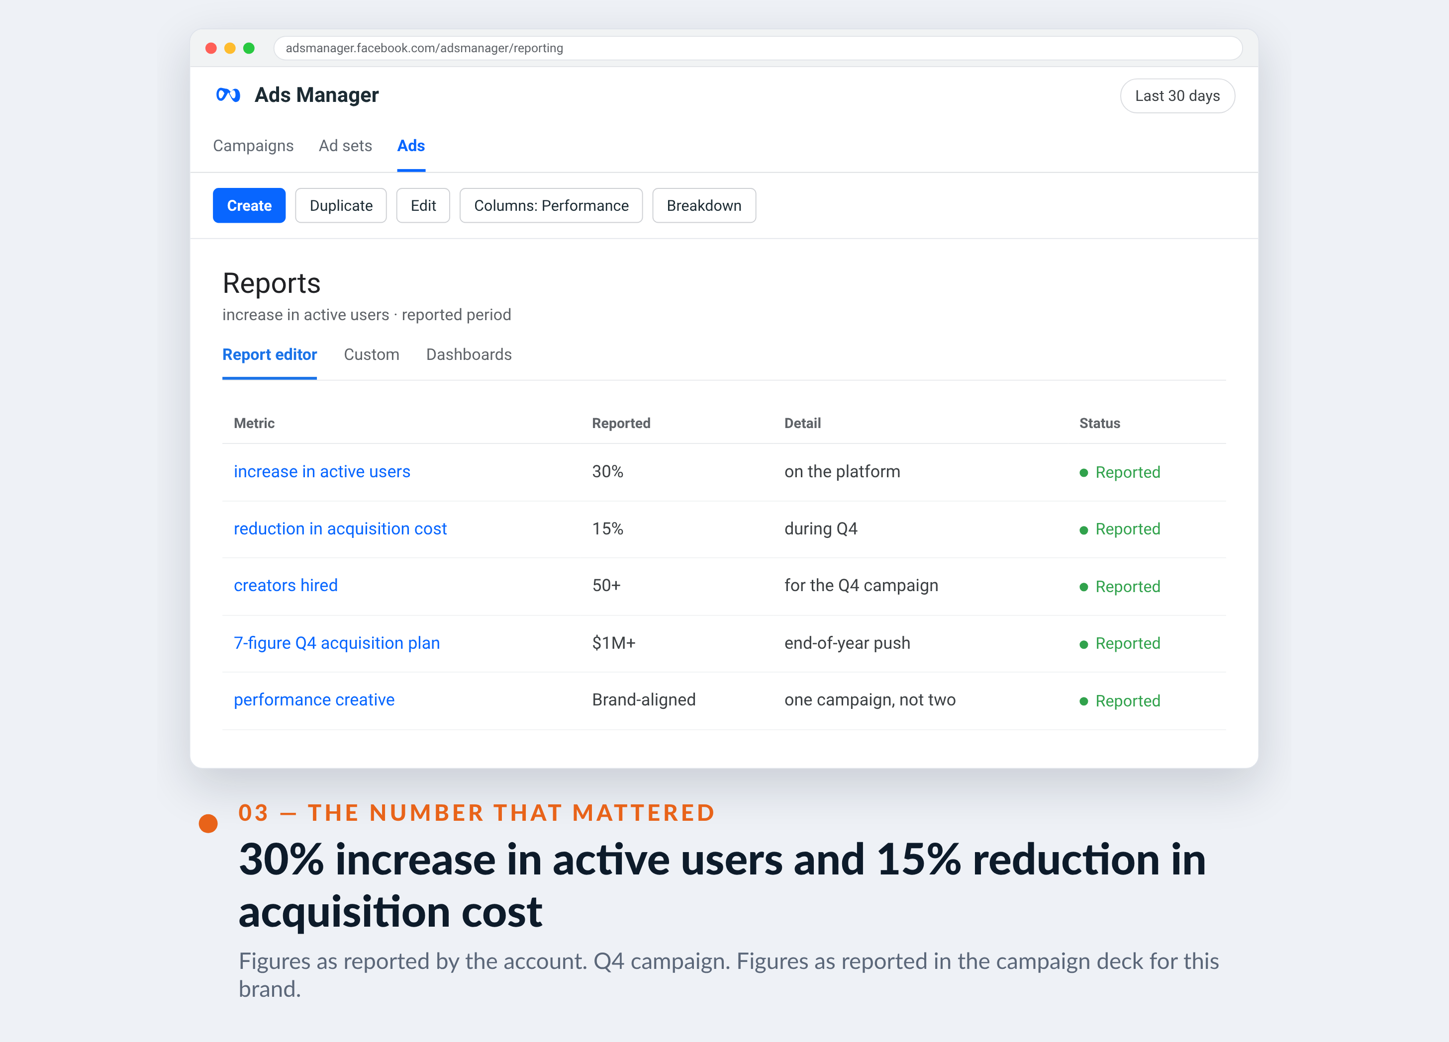Click the yellow window minimize button
Viewport: 1449px width, 1042px height.
[230, 49]
